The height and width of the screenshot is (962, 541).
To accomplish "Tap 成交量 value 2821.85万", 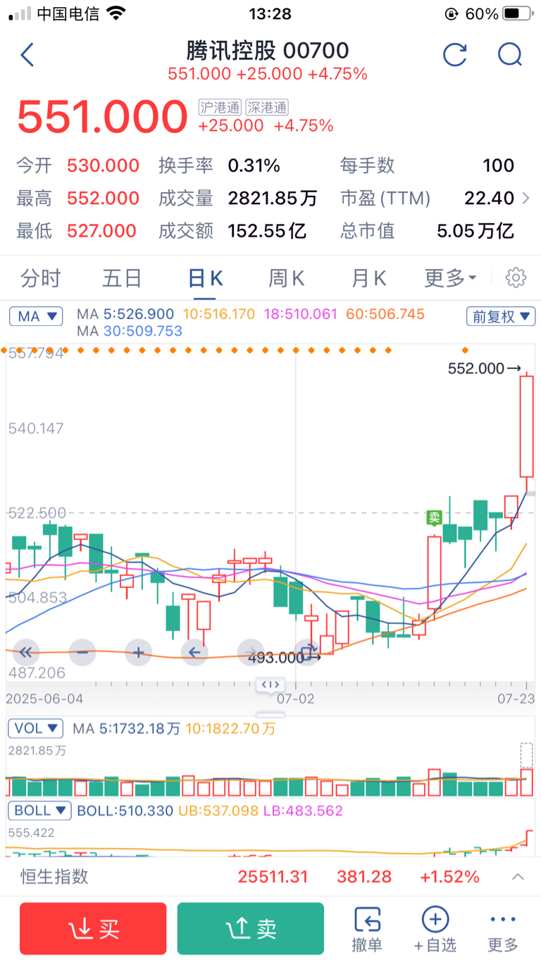I will (x=273, y=199).
